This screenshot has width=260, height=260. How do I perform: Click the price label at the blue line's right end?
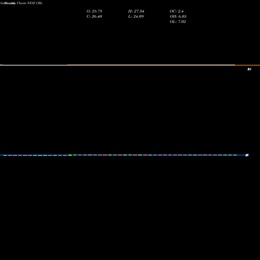click(x=247, y=155)
